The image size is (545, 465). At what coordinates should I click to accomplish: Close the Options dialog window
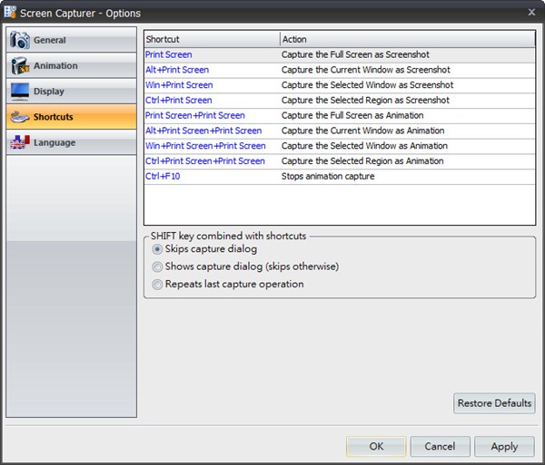531,11
